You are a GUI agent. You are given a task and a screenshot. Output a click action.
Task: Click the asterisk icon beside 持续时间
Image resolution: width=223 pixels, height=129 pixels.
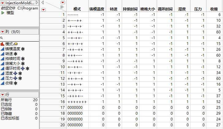point(23,59)
